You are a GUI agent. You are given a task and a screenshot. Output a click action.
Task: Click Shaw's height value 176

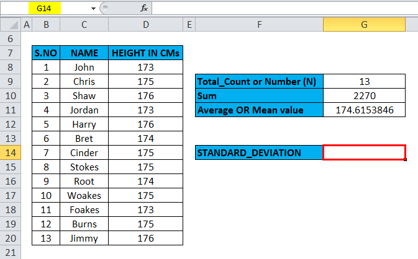coord(145,95)
